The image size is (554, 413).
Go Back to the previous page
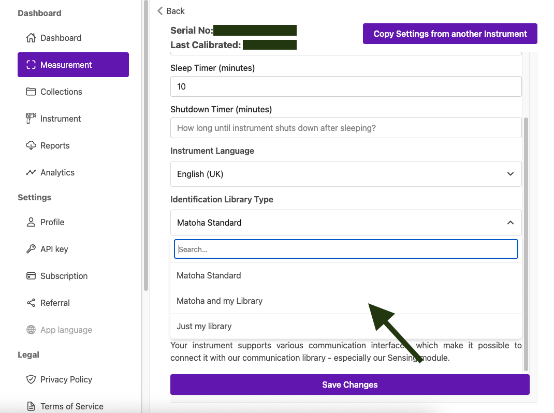click(x=171, y=11)
